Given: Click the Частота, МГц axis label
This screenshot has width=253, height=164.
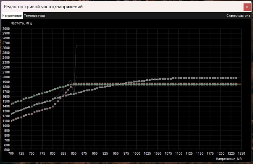Looking at the screenshot, I should [x=21, y=23].
